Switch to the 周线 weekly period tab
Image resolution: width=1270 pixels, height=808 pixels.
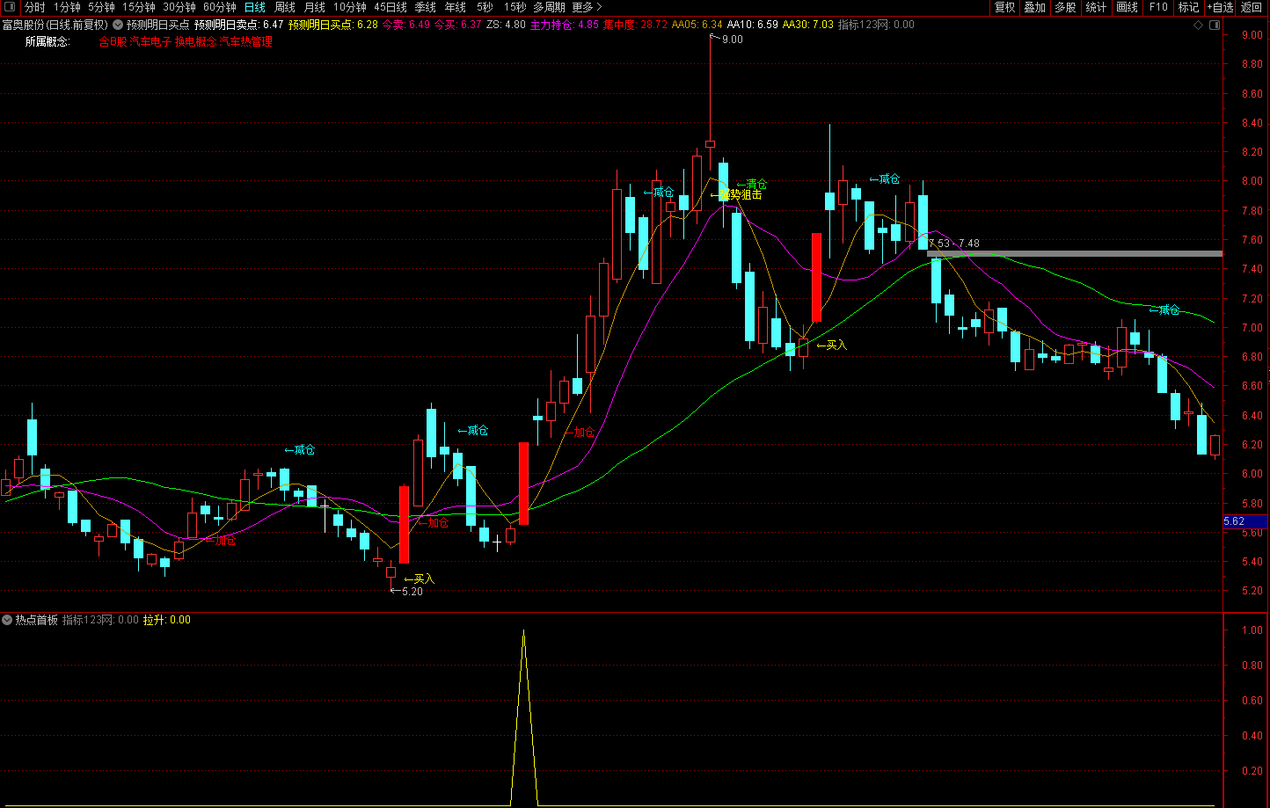tap(285, 7)
